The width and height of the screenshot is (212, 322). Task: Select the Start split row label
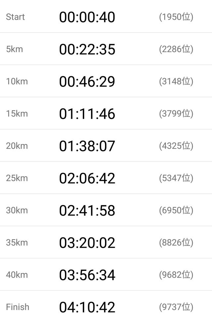point(15,17)
